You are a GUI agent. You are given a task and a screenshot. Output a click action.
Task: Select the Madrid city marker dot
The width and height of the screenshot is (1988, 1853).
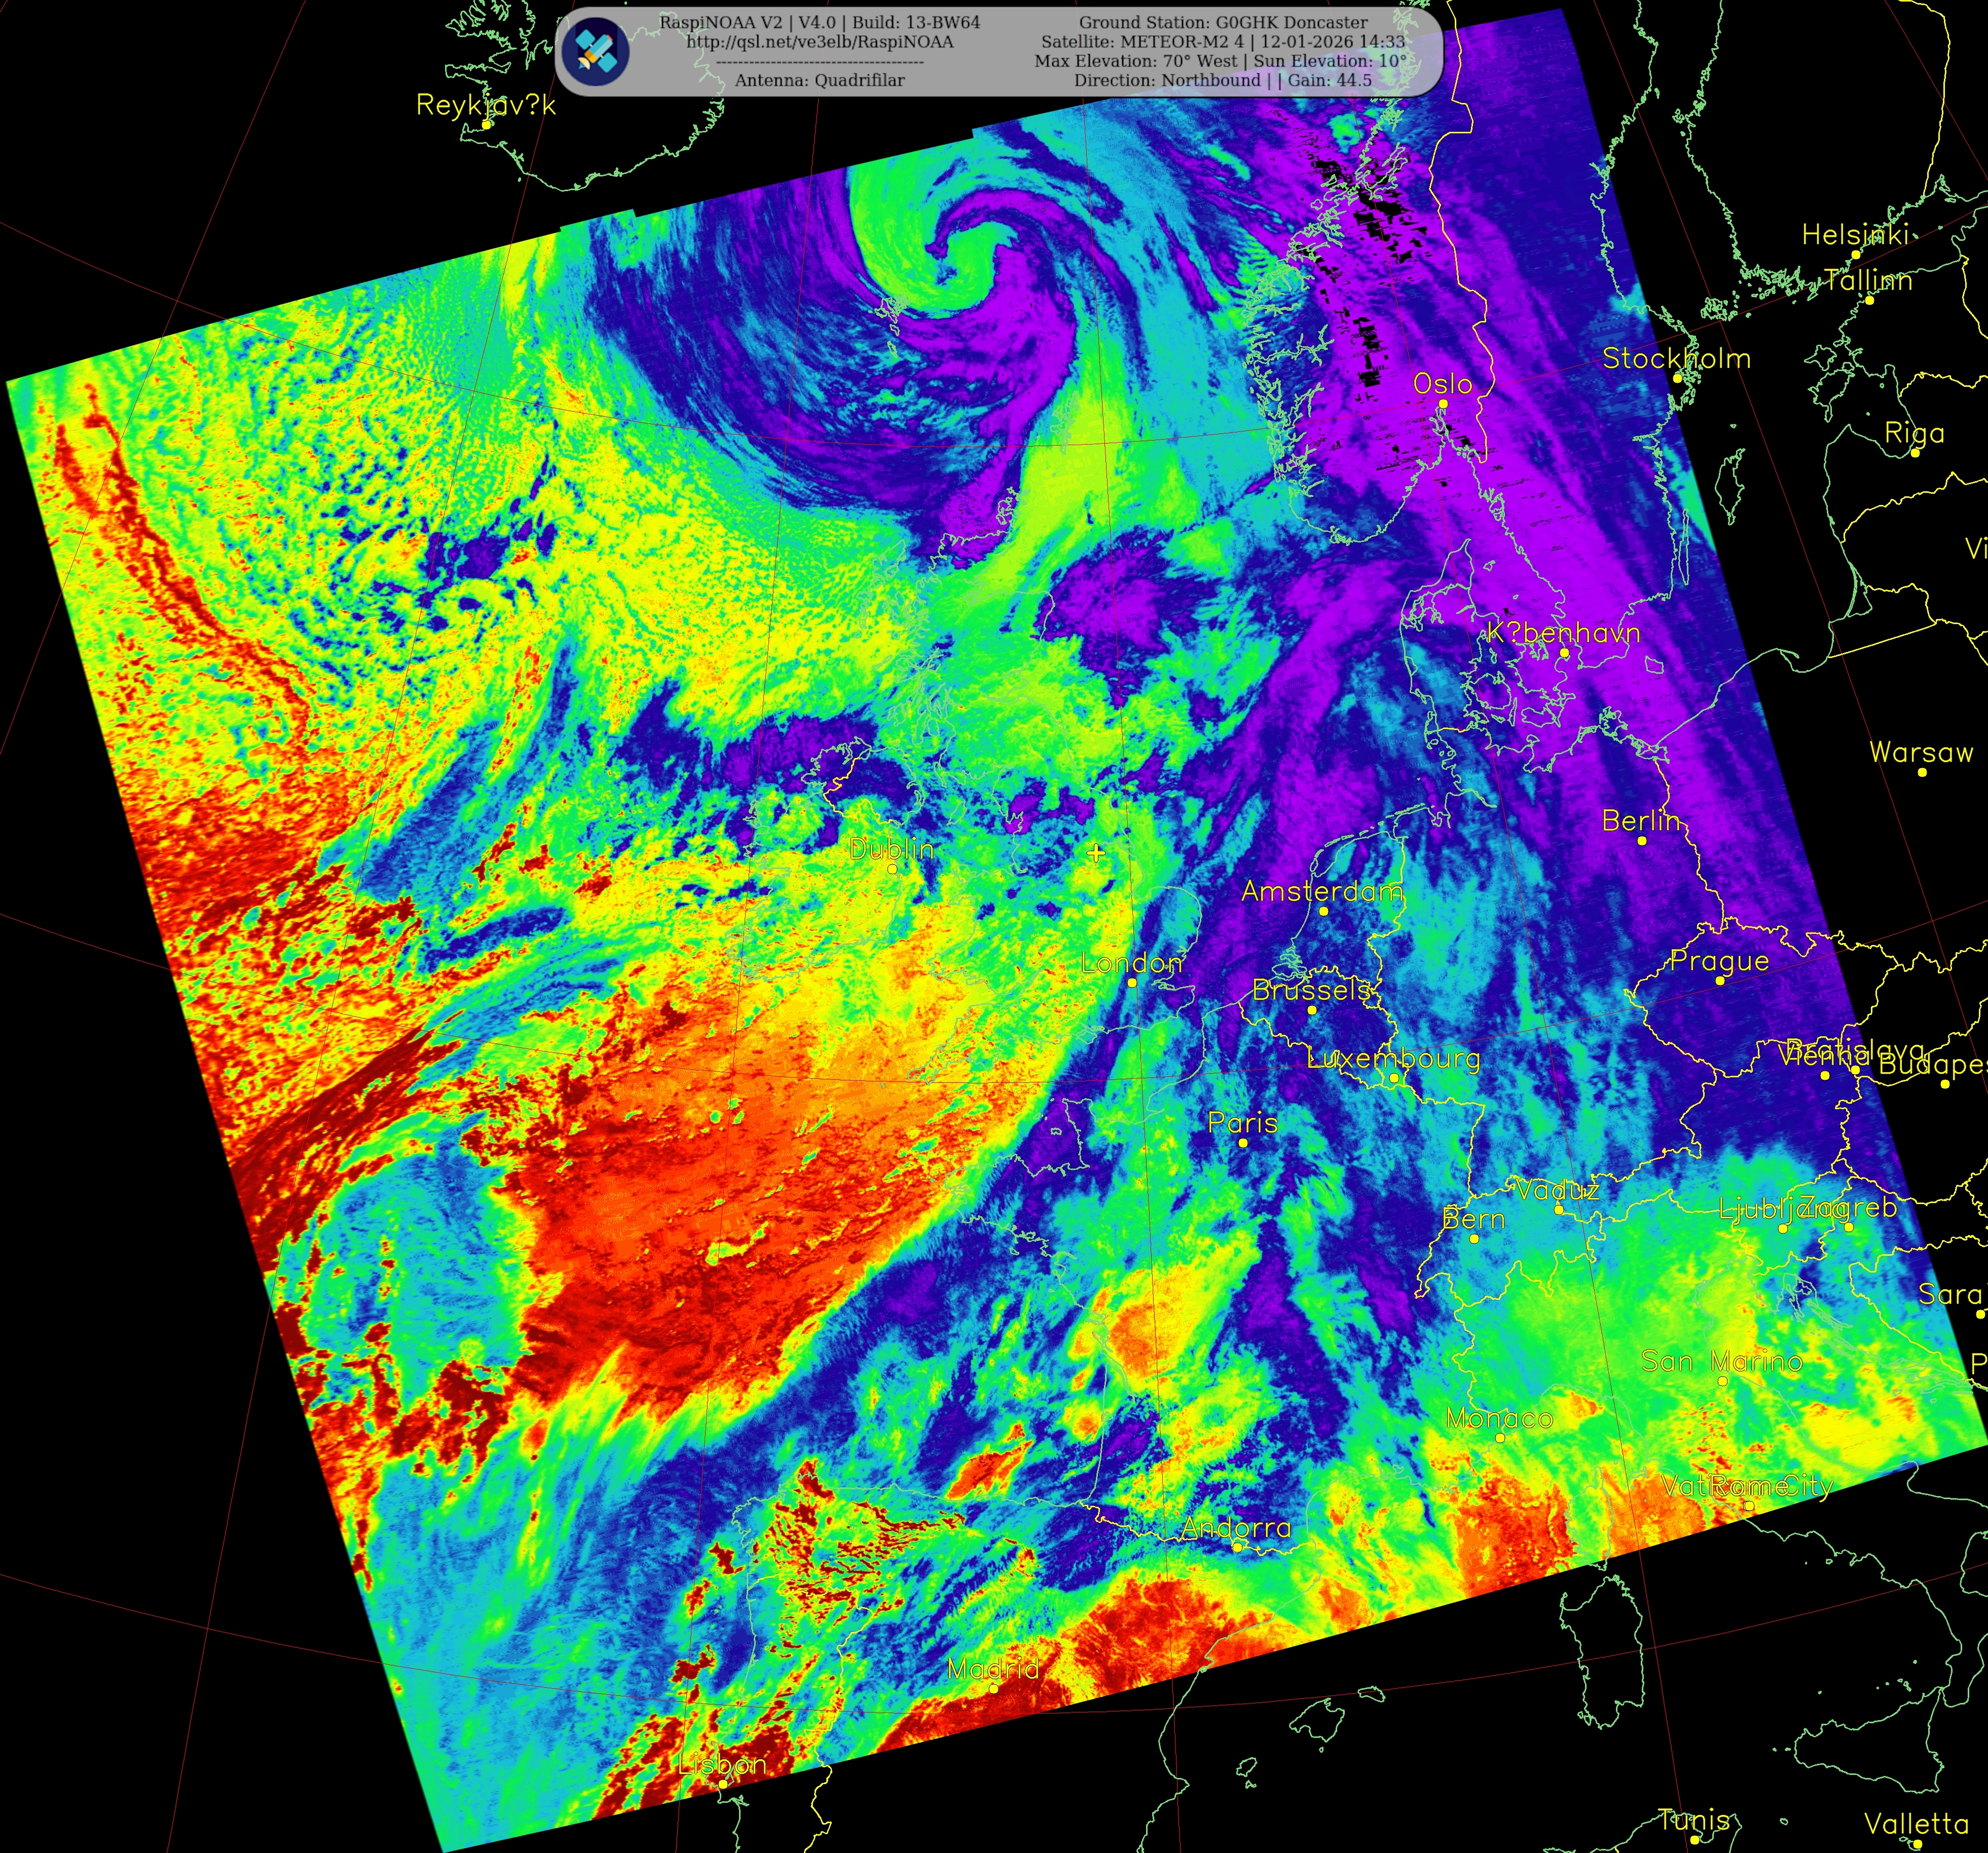coord(993,1688)
